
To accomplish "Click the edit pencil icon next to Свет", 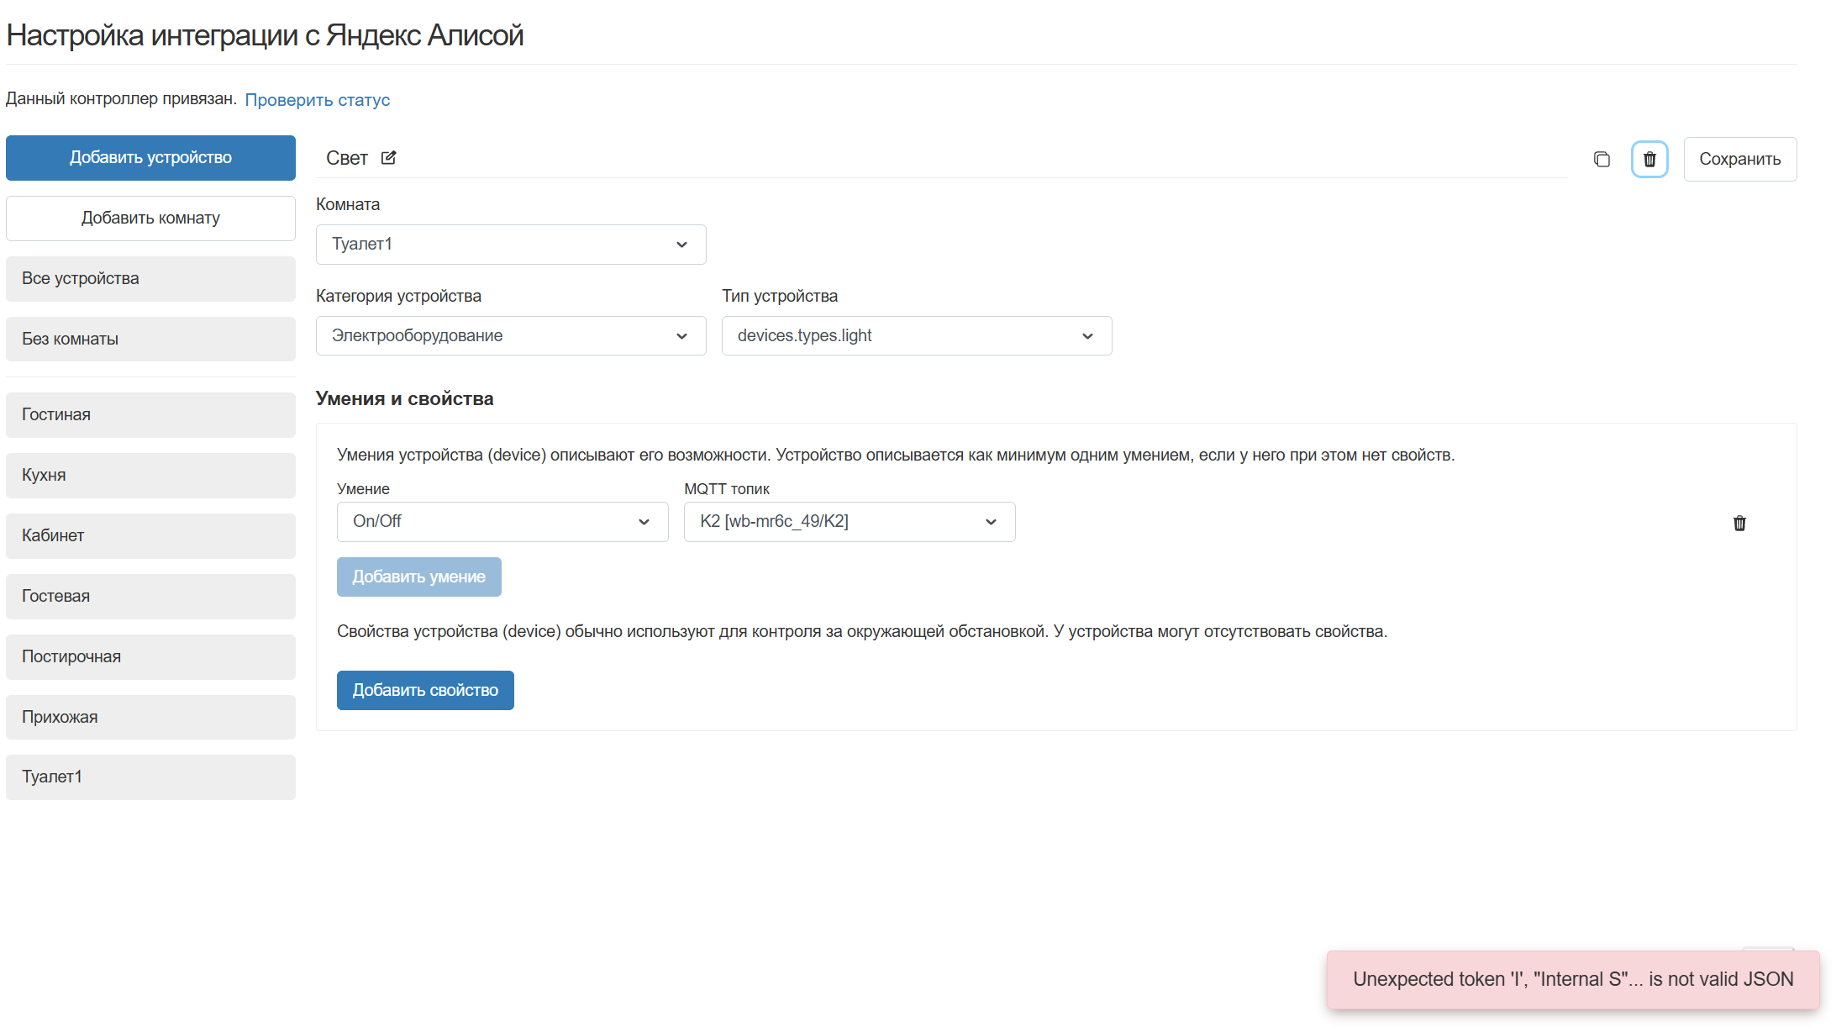I will 388,158.
